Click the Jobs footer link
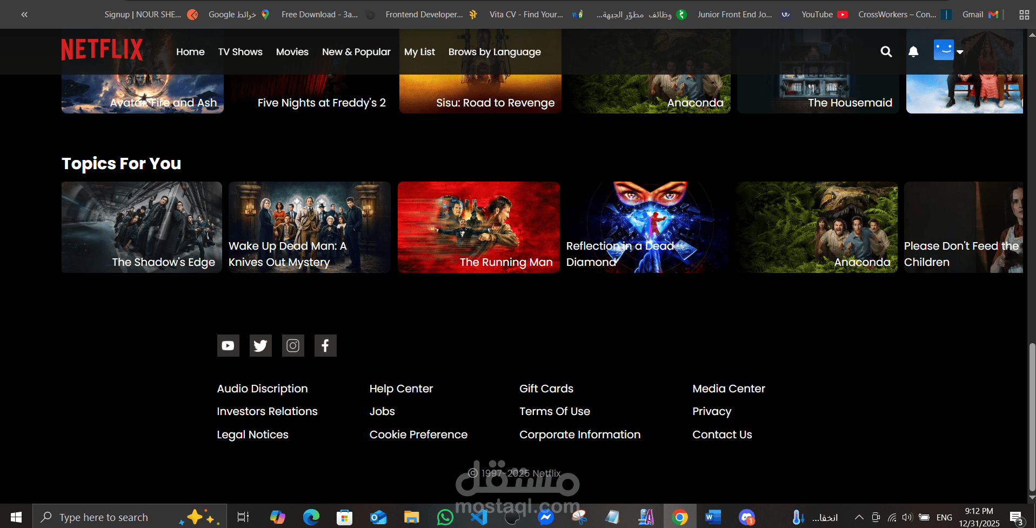Image resolution: width=1036 pixels, height=528 pixels. 382,411
